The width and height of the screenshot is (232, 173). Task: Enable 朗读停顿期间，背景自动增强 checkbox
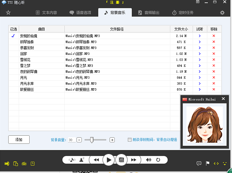tap(129, 140)
